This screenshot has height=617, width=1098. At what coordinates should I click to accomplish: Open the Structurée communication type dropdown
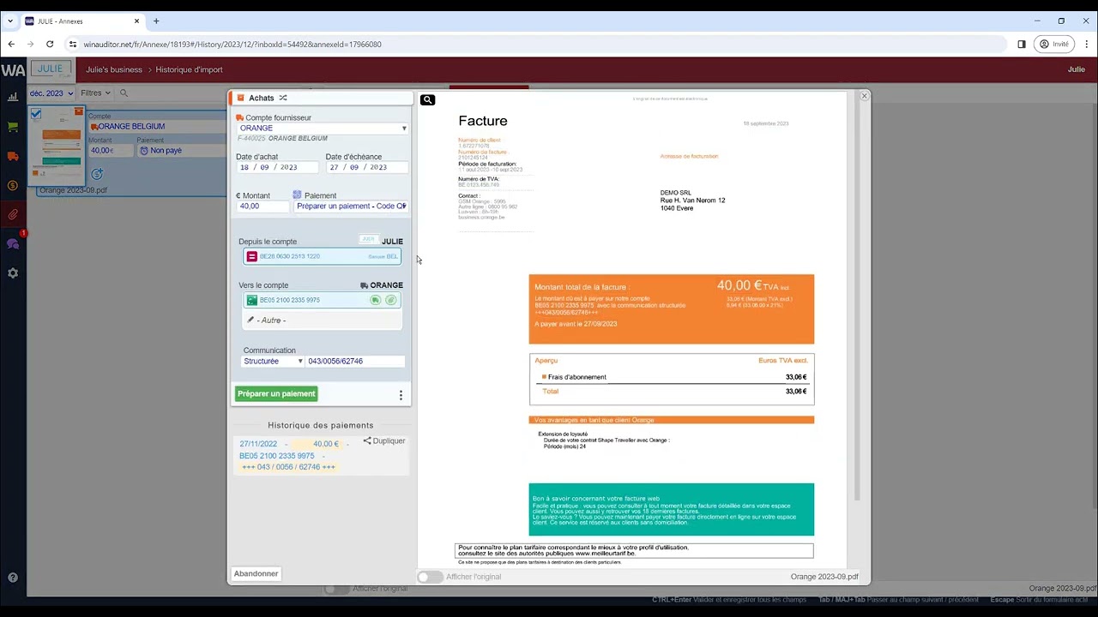click(273, 362)
